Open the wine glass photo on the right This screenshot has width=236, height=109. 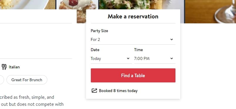coord(210,11)
